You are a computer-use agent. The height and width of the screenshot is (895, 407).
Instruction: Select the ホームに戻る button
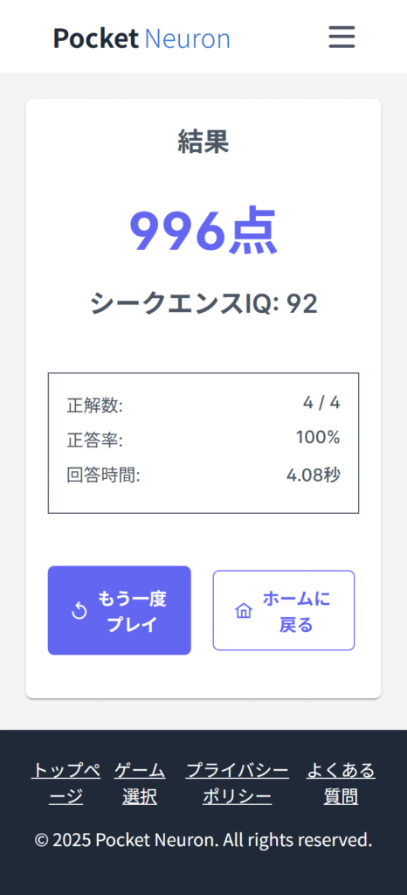(284, 610)
